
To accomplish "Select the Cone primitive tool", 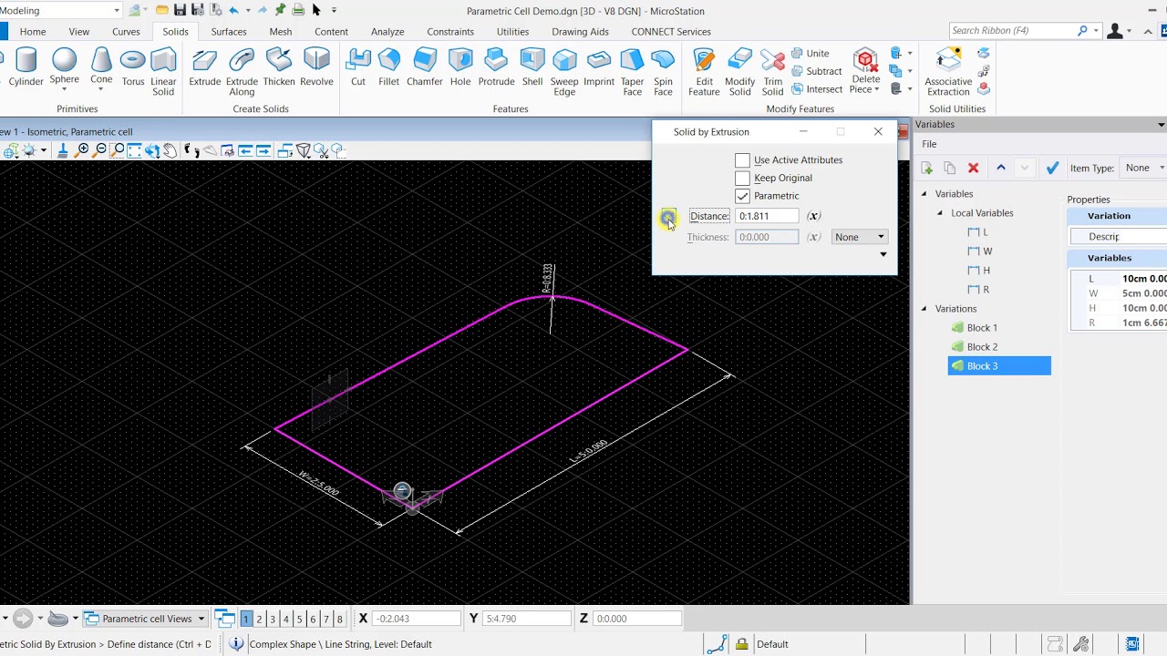I will point(101,69).
